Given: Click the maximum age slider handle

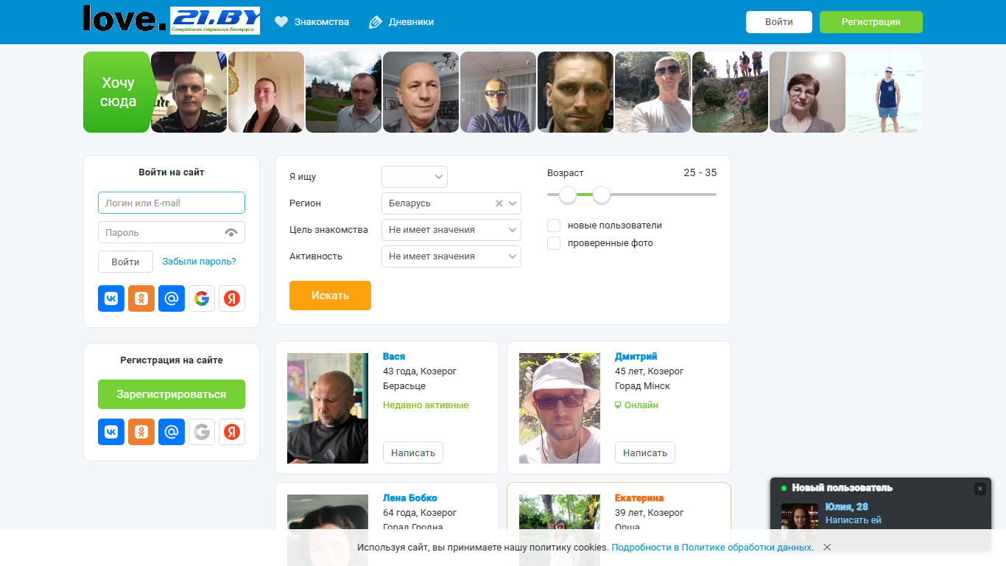Looking at the screenshot, I should 602,195.
